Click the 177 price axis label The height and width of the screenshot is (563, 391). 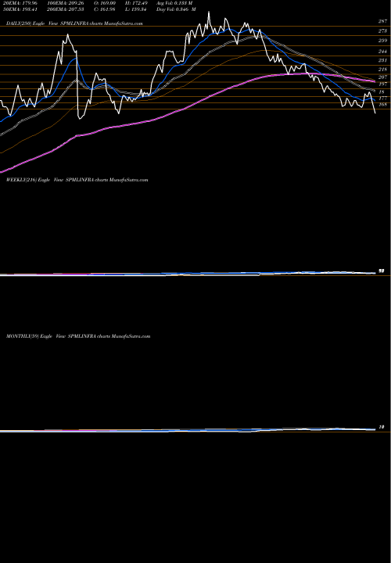point(382,98)
